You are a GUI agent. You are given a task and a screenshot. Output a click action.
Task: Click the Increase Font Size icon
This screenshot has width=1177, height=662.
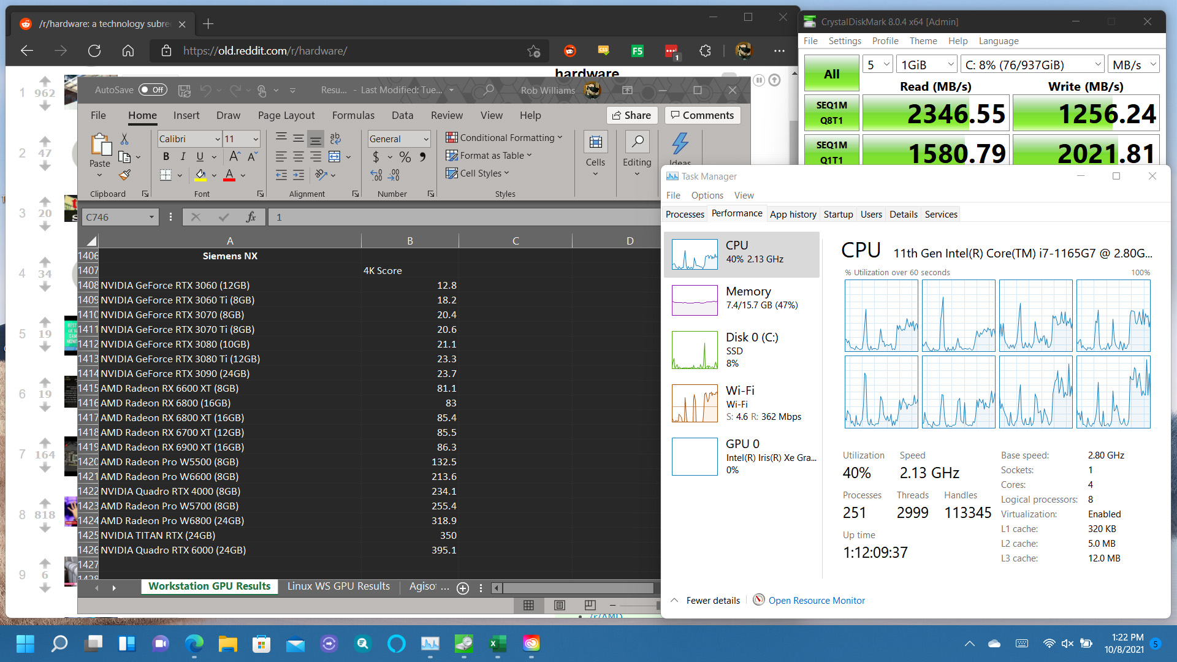coord(235,157)
